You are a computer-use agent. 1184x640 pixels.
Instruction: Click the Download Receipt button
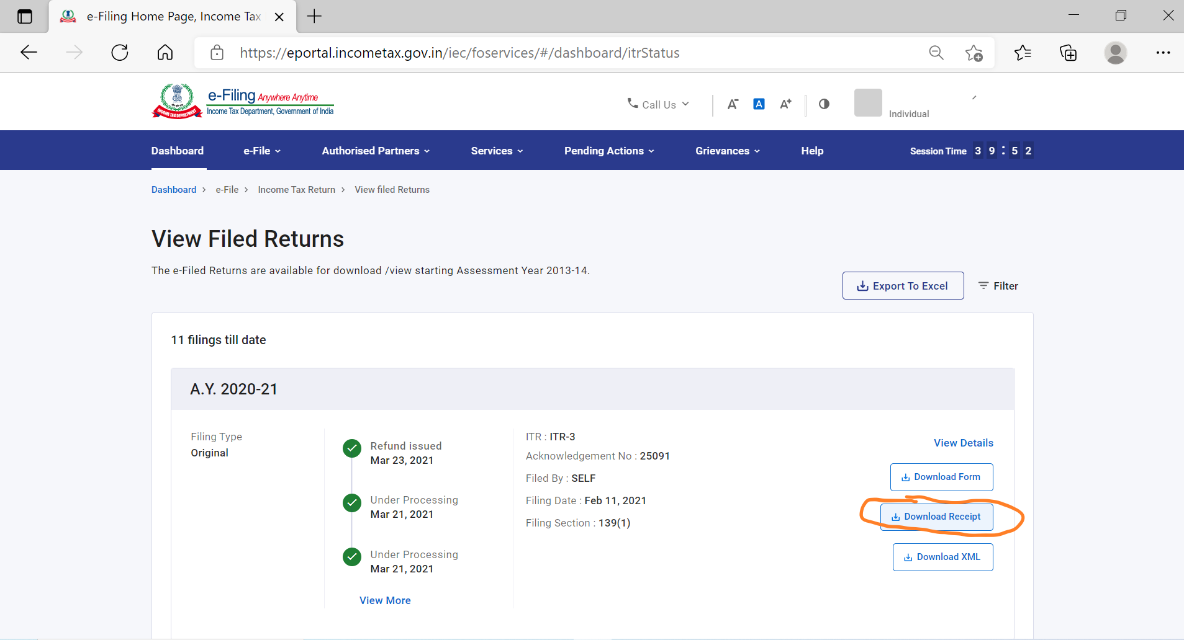937,517
